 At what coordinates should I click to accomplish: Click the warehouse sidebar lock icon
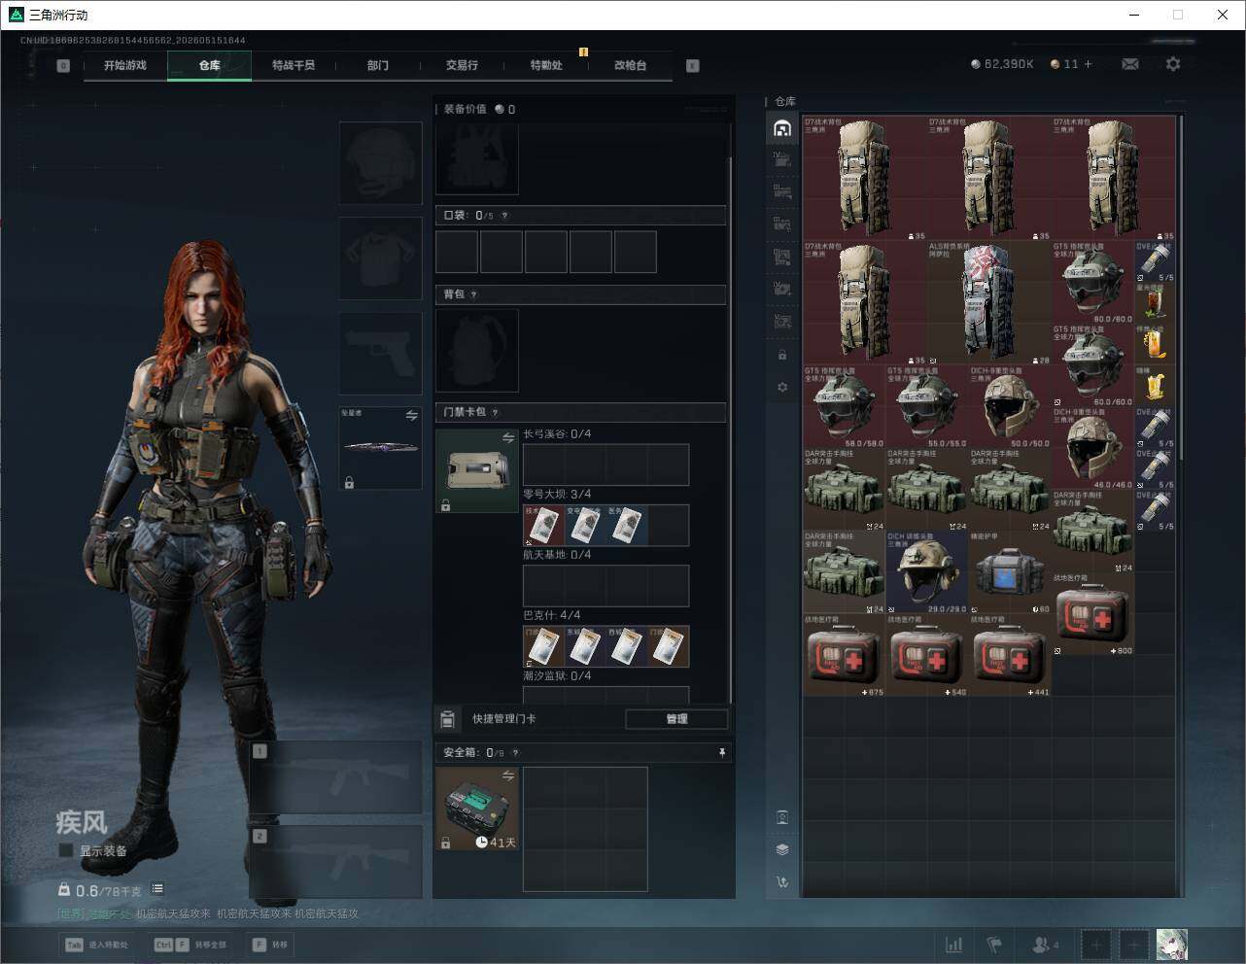[x=782, y=355]
